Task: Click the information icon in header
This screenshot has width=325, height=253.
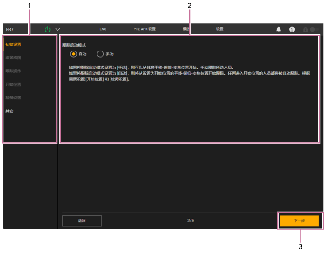Action: click(x=292, y=29)
